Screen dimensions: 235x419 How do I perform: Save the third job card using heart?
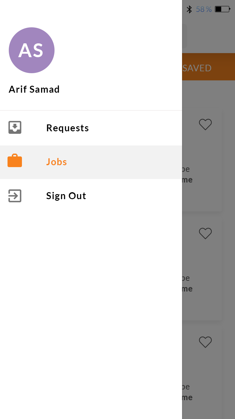click(205, 342)
